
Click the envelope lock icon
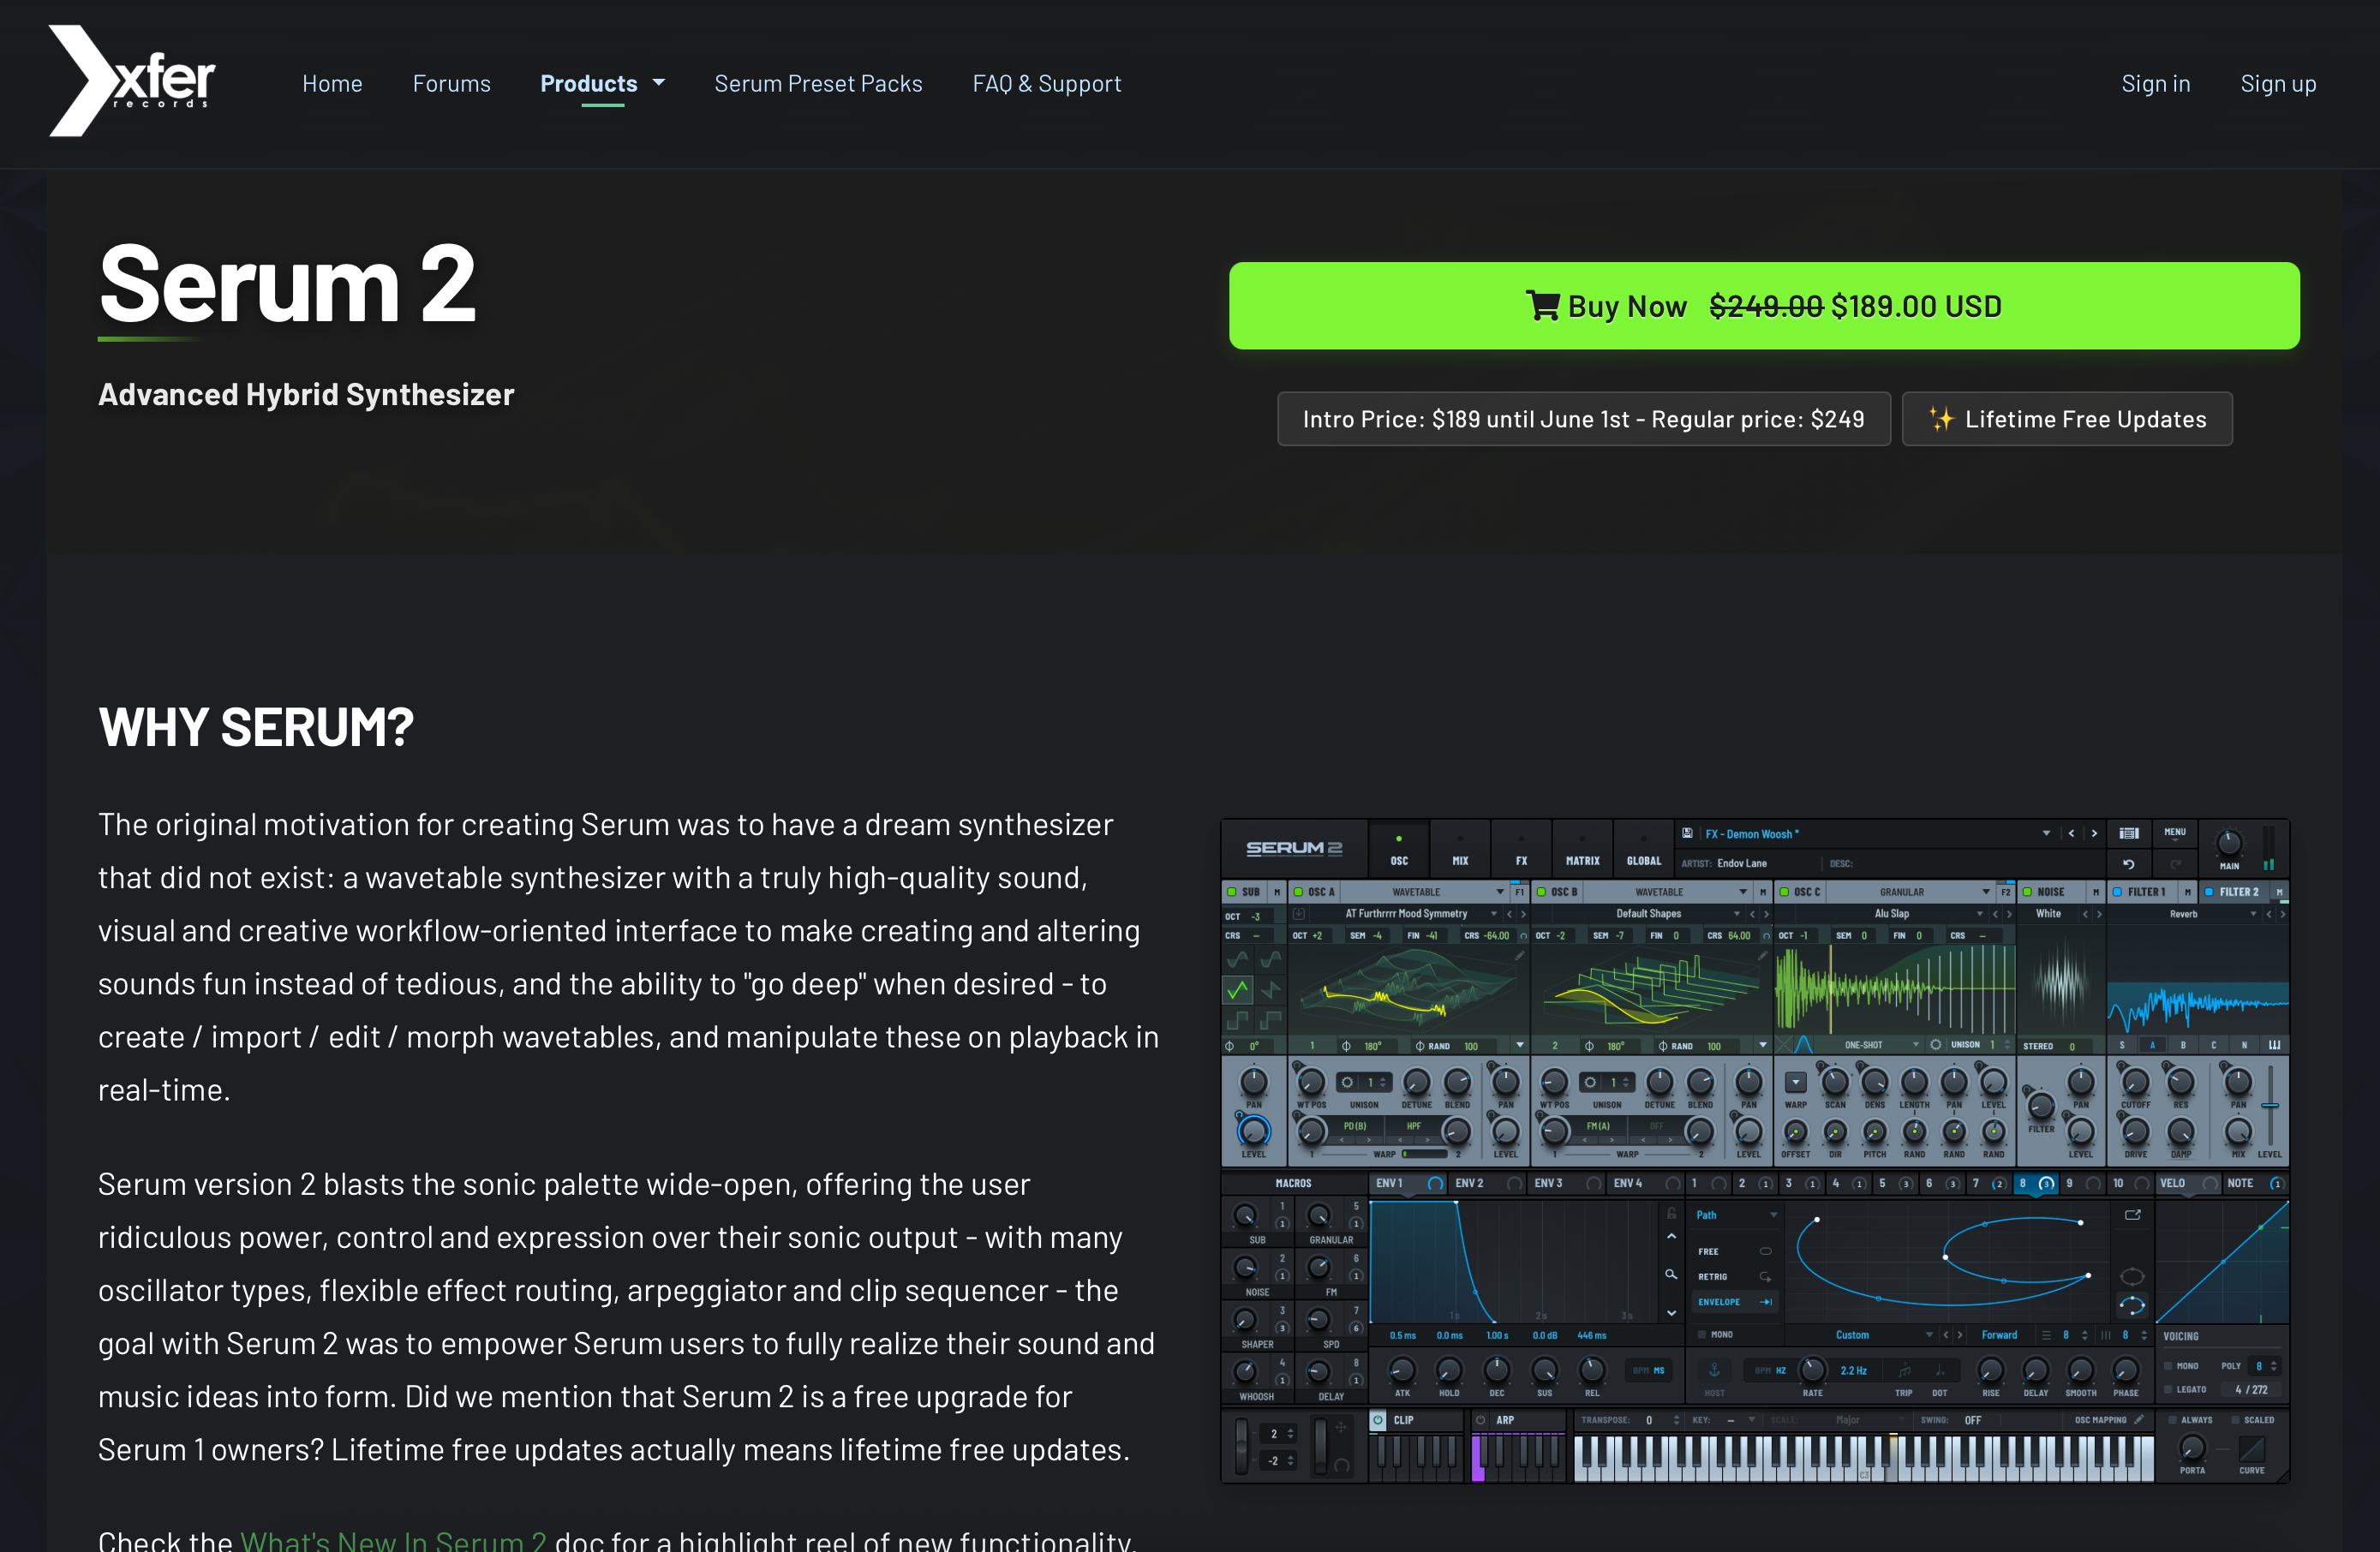pos(1671,1213)
